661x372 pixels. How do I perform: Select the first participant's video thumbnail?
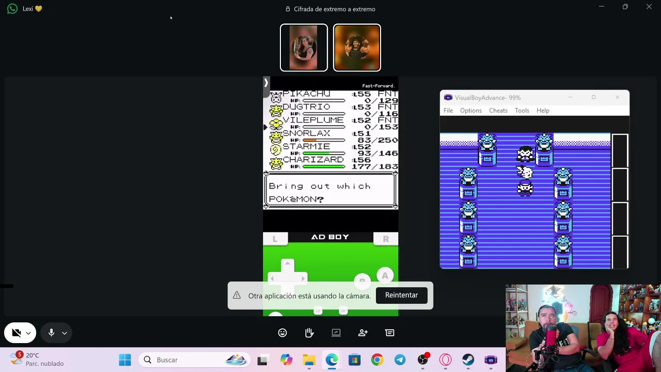click(x=304, y=48)
